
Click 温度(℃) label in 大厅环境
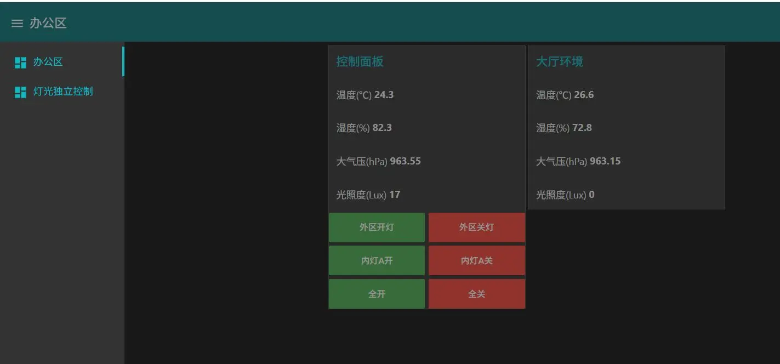pos(554,95)
